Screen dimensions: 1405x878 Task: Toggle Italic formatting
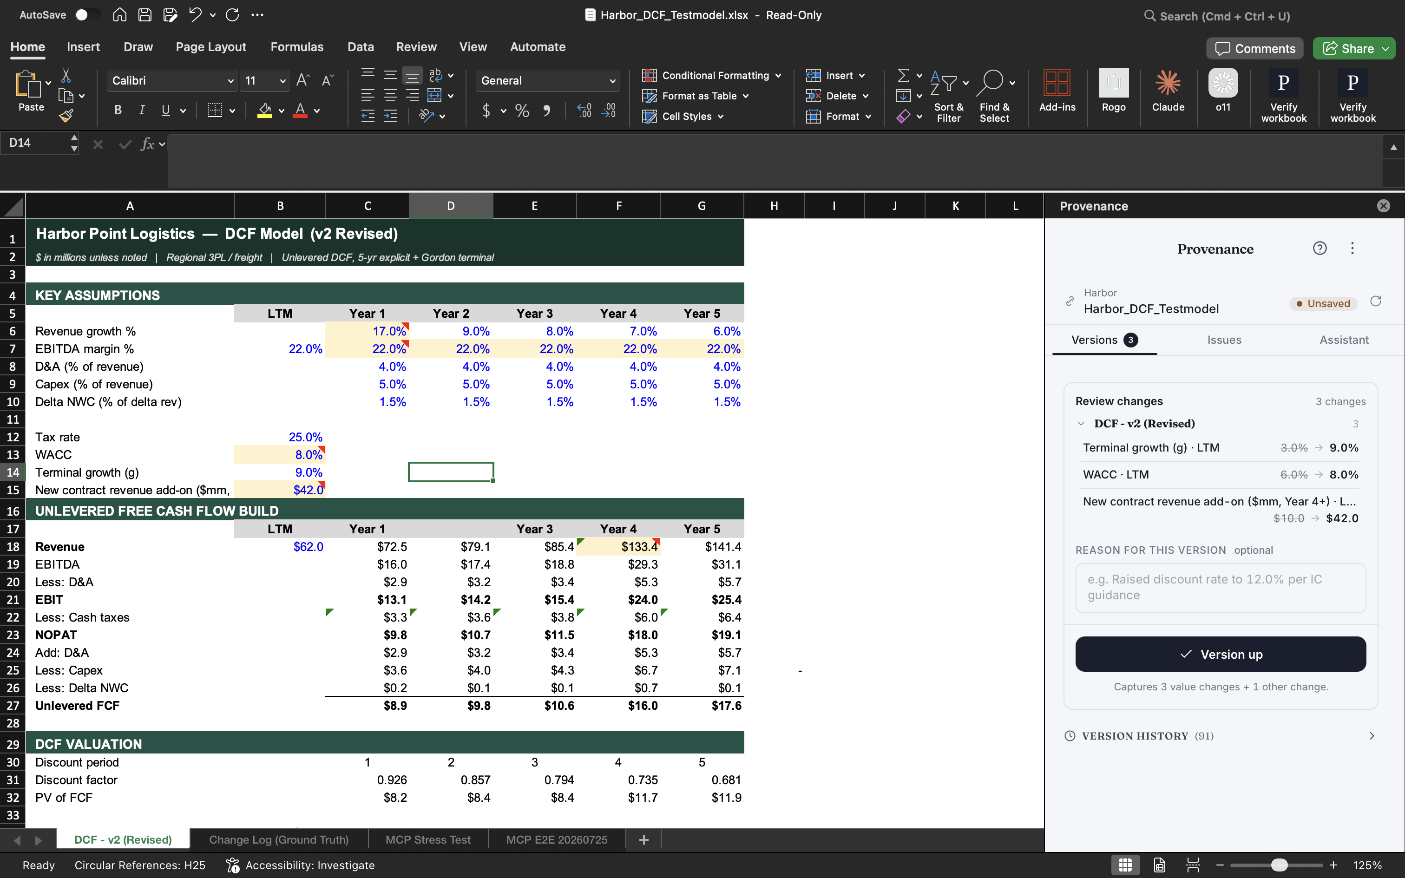point(142,111)
